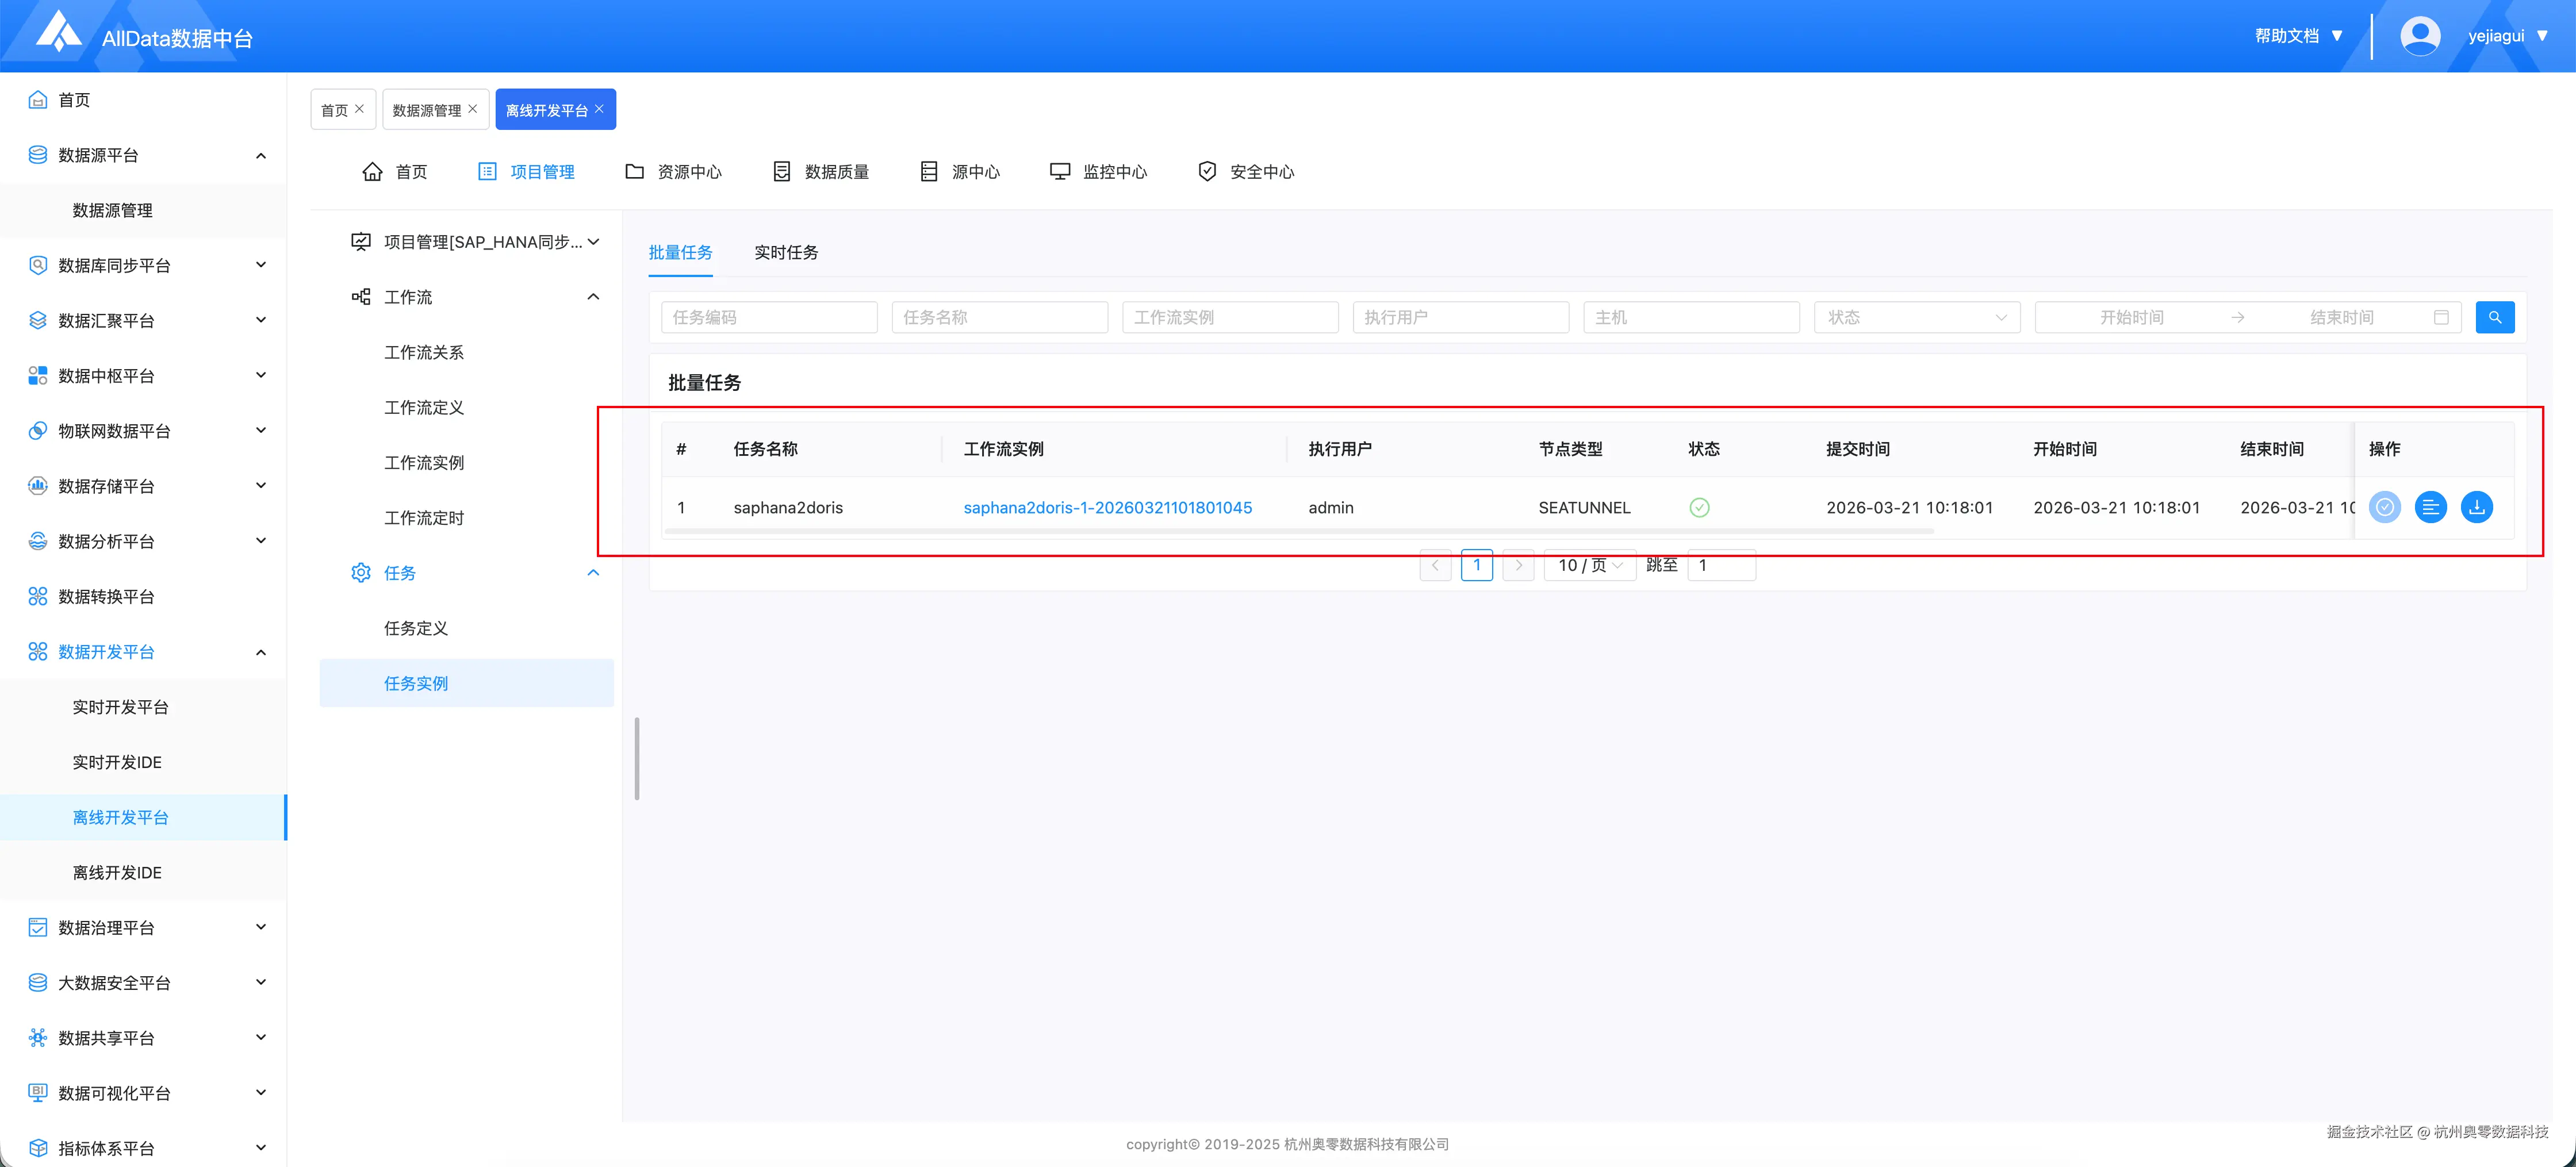The image size is (2576, 1167).
Task: Open the 状态 dropdown filter
Action: [x=1916, y=317]
